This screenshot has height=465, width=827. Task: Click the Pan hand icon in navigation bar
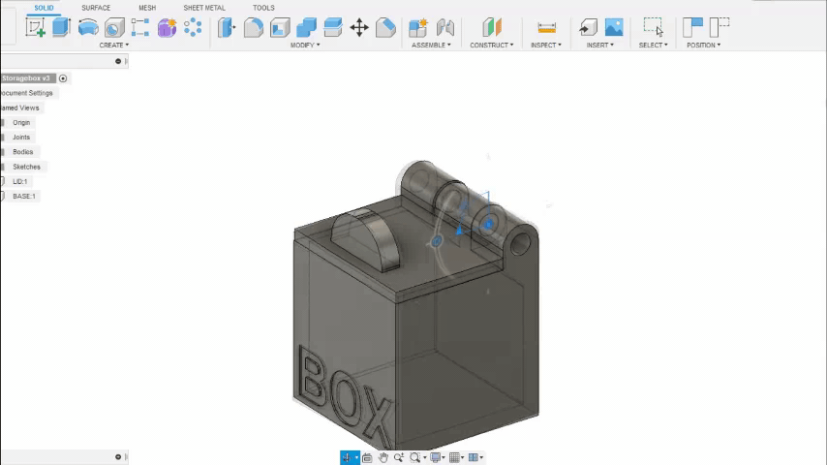coord(383,457)
